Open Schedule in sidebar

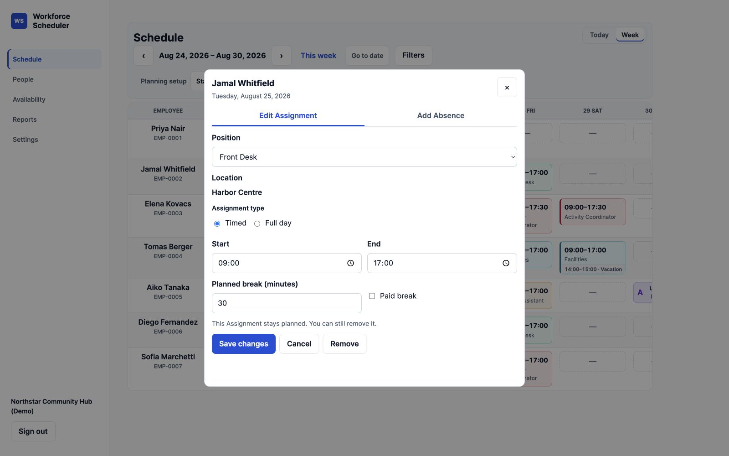pyautogui.click(x=54, y=59)
